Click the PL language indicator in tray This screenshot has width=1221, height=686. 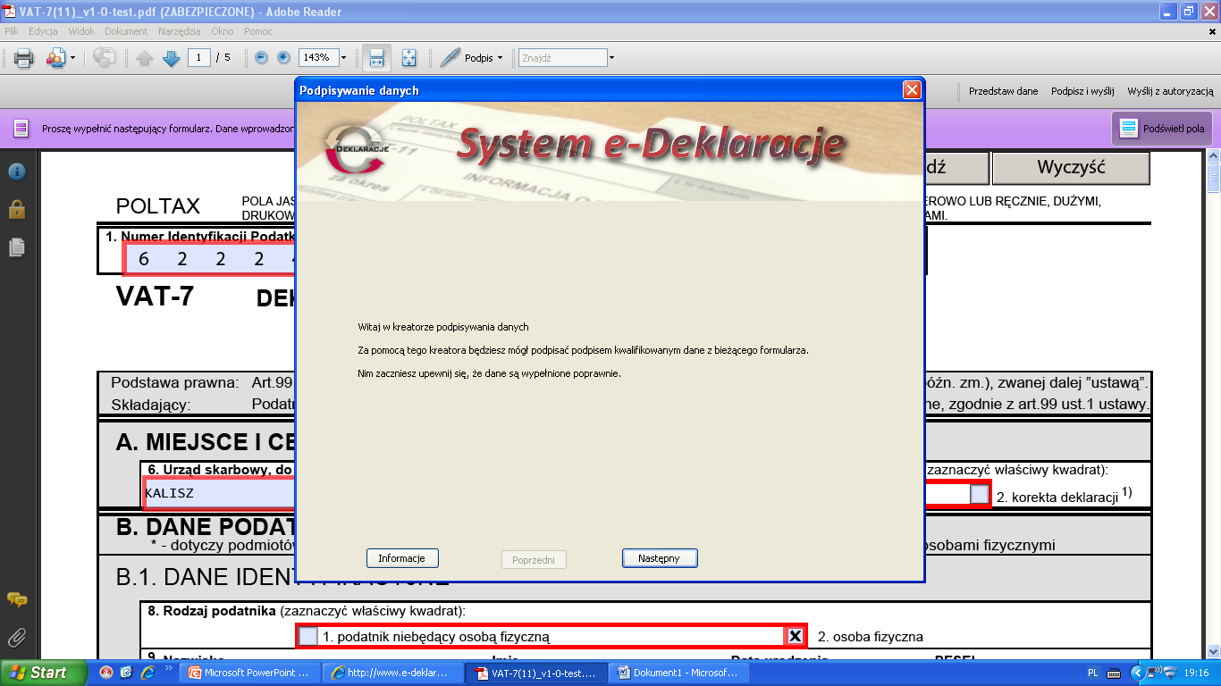tap(1093, 673)
